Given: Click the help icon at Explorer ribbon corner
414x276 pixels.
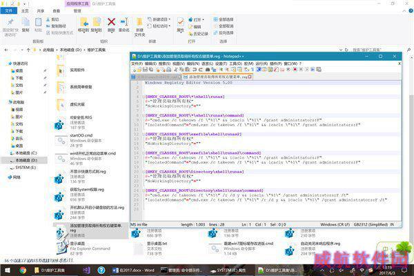Looking at the screenshot, I should click(x=411, y=11).
